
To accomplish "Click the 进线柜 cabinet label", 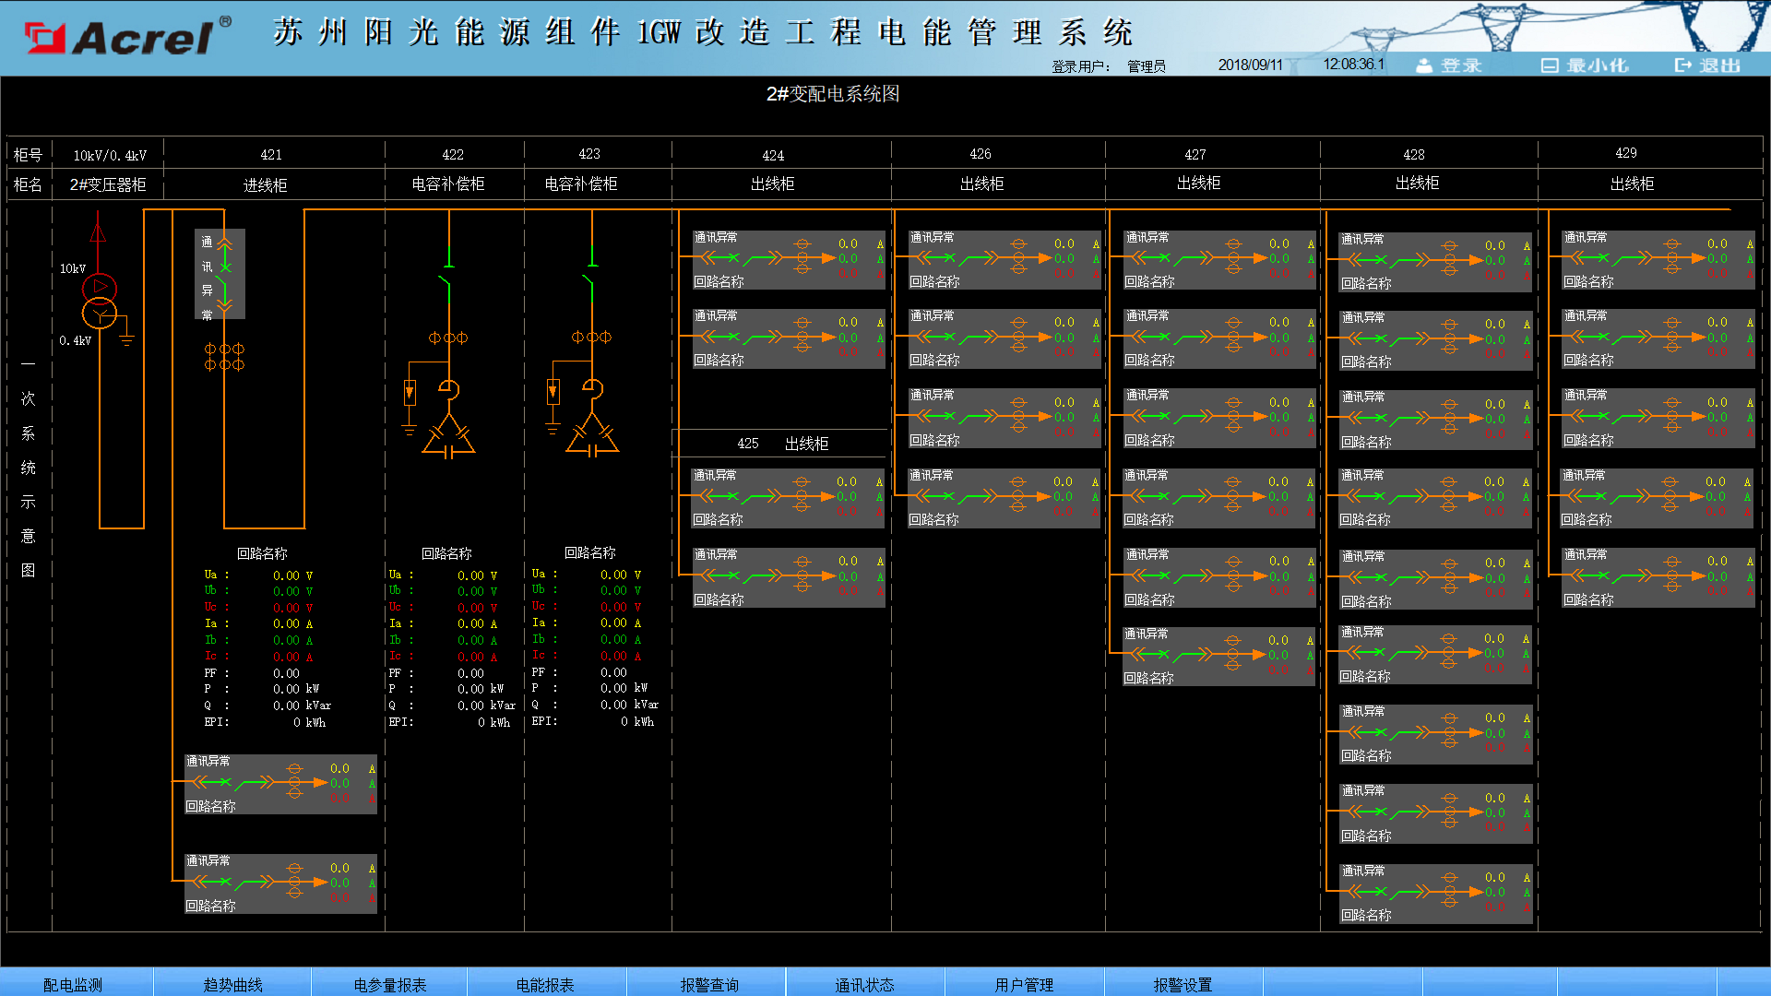I will click(266, 185).
